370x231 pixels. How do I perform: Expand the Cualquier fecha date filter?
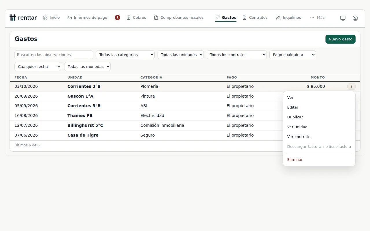38,67
